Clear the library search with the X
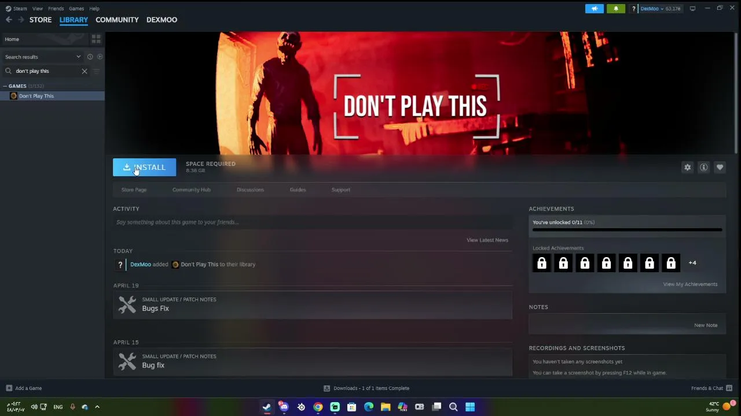Image resolution: width=741 pixels, height=416 pixels. click(85, 71)
